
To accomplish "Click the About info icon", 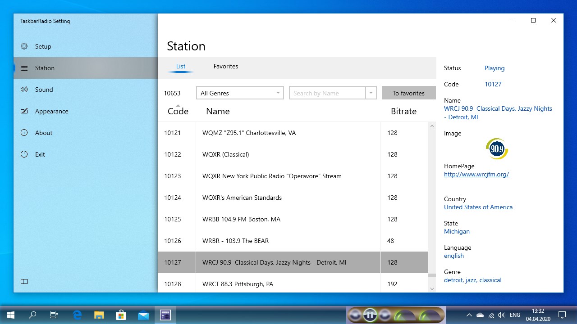I will point(24,133).
